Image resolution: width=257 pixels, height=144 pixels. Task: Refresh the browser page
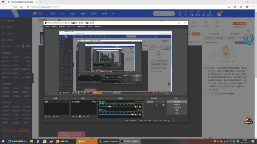click(15, 7)
